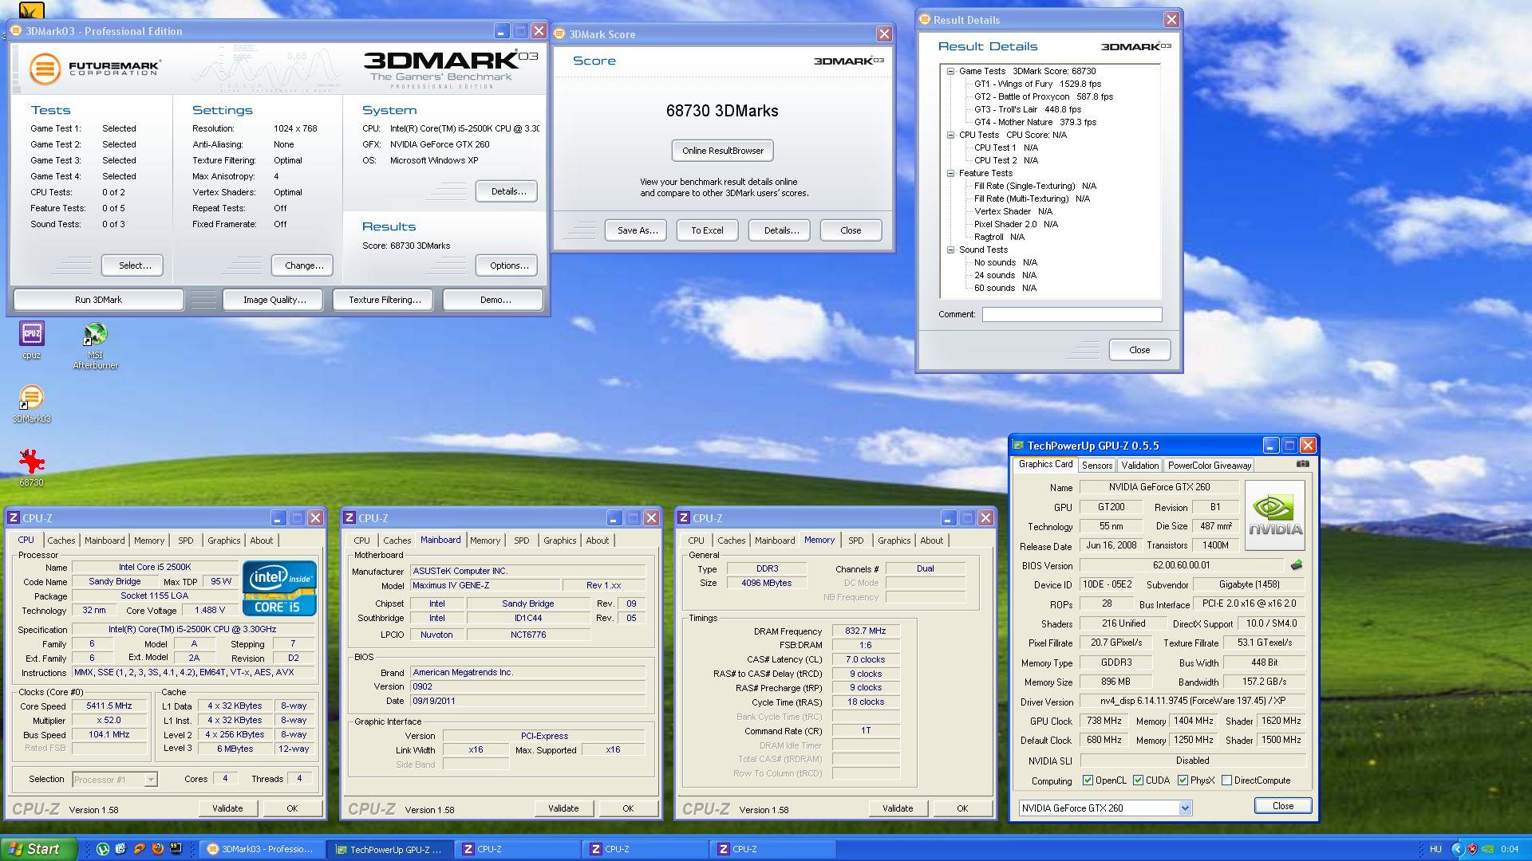This screenshot has height=861, width=1532.
Task: Click the BIOS save chip icon in GPU-Z
Action: pyautogui.click(x=1297, y=565)
